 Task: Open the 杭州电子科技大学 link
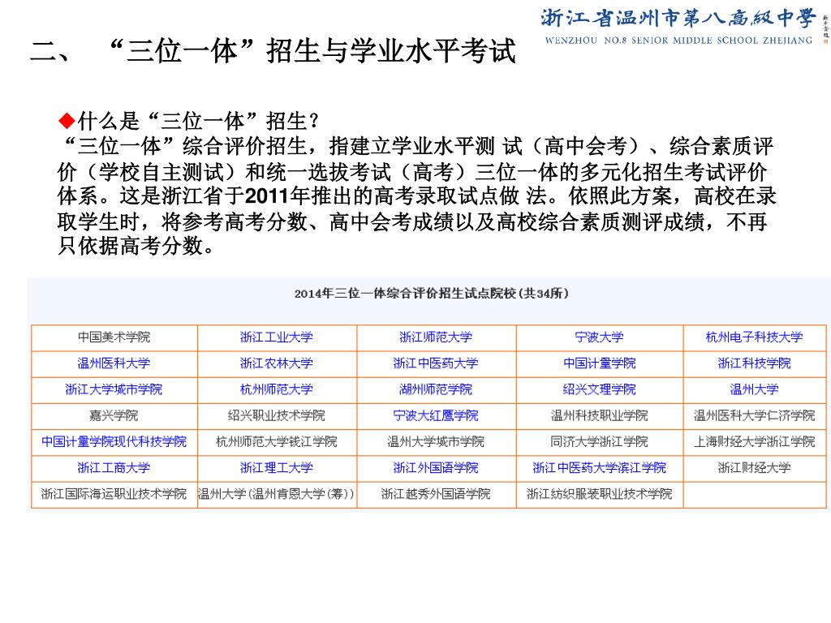point(754,337)
